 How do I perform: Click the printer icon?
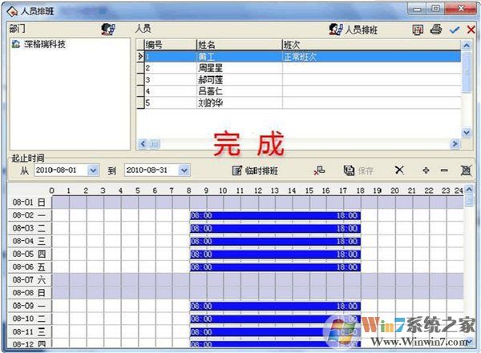[435, 30]
